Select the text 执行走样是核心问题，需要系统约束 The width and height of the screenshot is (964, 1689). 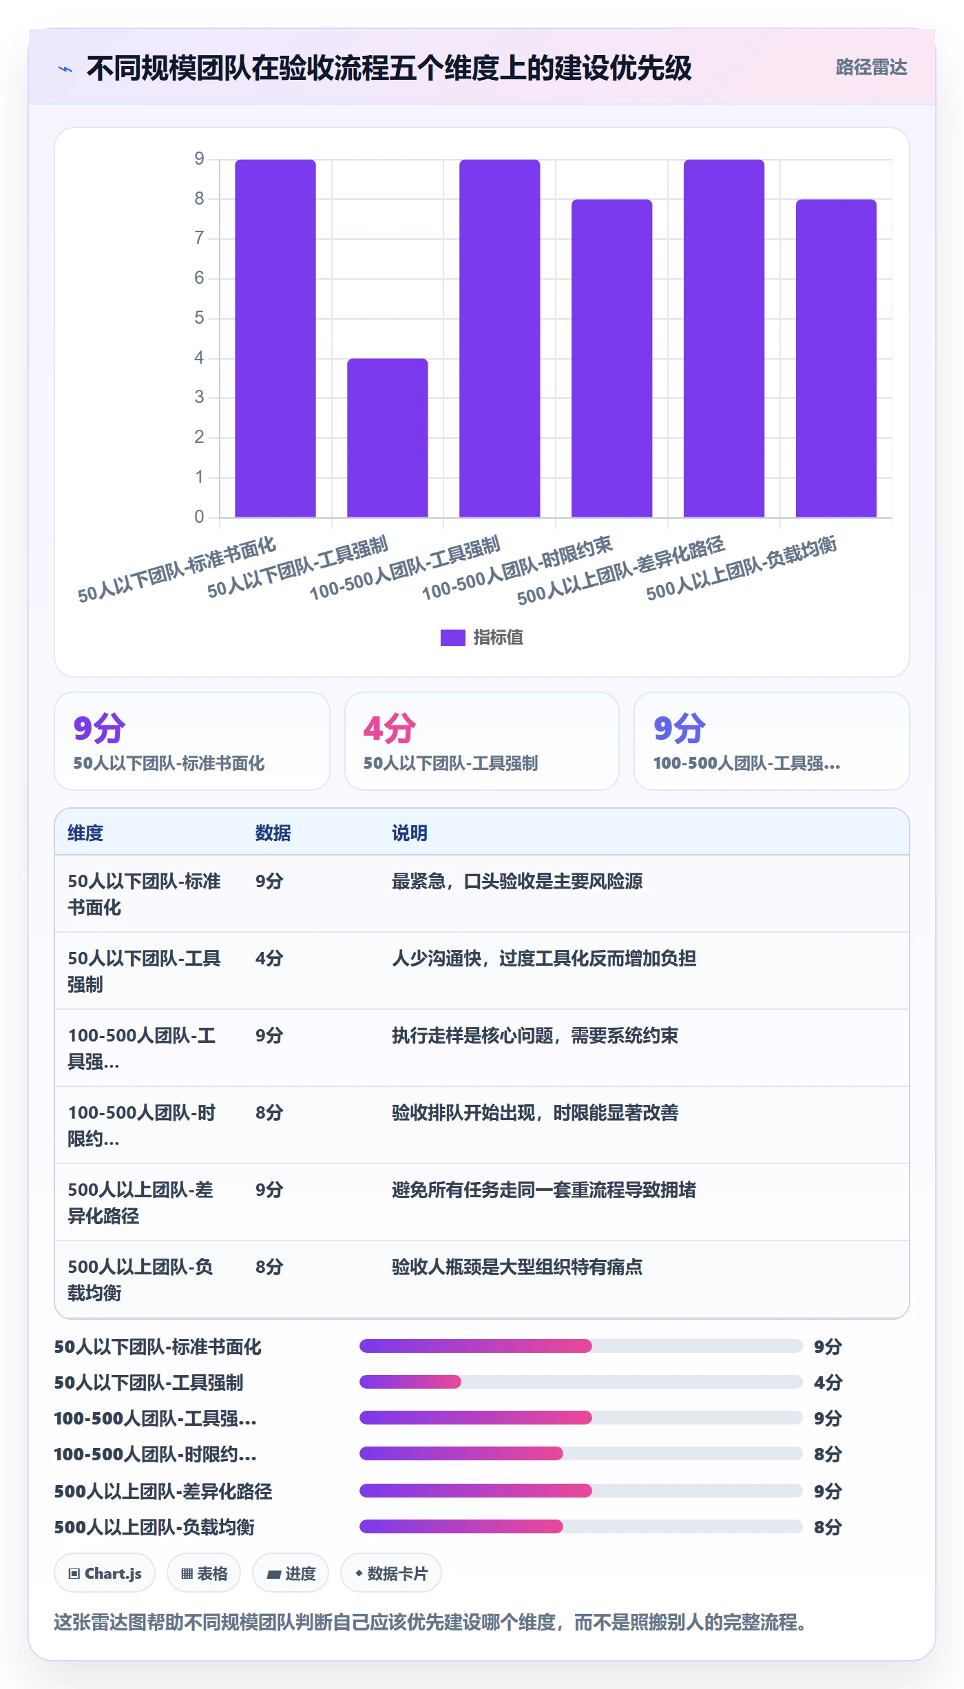pyautogui.click(x=535, y=1035)
